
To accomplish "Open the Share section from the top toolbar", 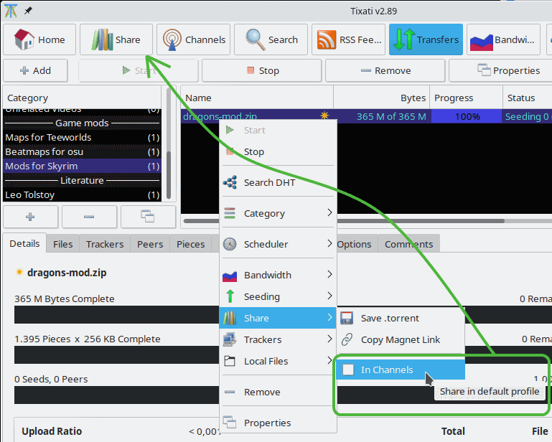I will (116, 39).
